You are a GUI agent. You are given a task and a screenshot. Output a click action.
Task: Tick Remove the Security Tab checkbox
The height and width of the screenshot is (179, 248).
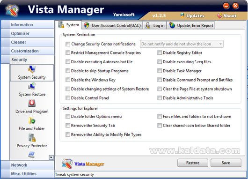tap(68, 126)
